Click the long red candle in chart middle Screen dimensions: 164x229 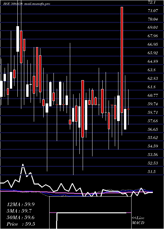click(83, 109)
